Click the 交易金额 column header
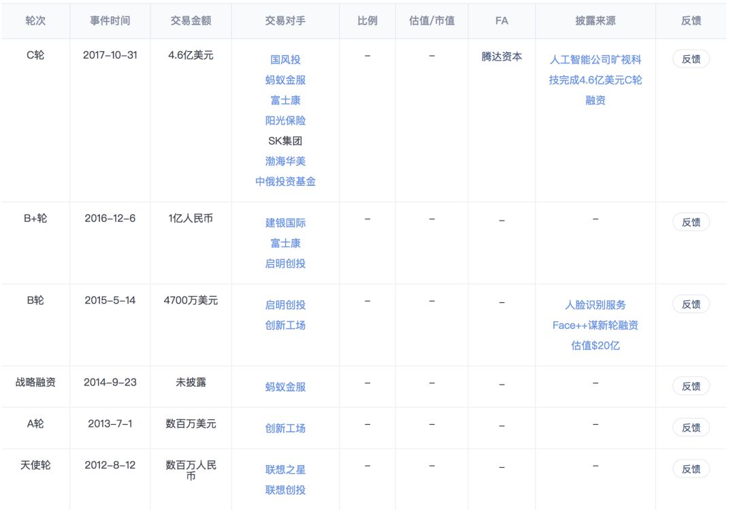Viewport: 735px width, 510px height. [191, 20]
